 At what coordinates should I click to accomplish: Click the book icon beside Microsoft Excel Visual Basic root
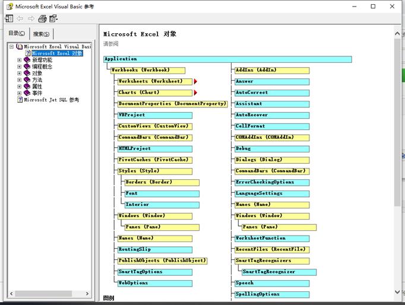click(20, 46)
